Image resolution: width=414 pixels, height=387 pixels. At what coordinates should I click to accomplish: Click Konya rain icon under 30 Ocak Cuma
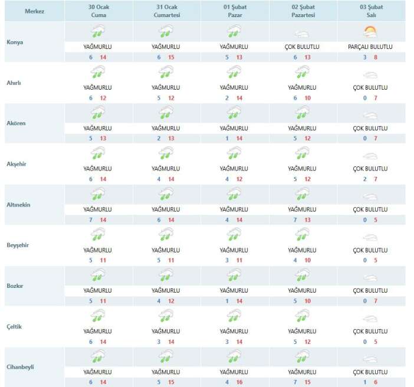pos(98,32)
